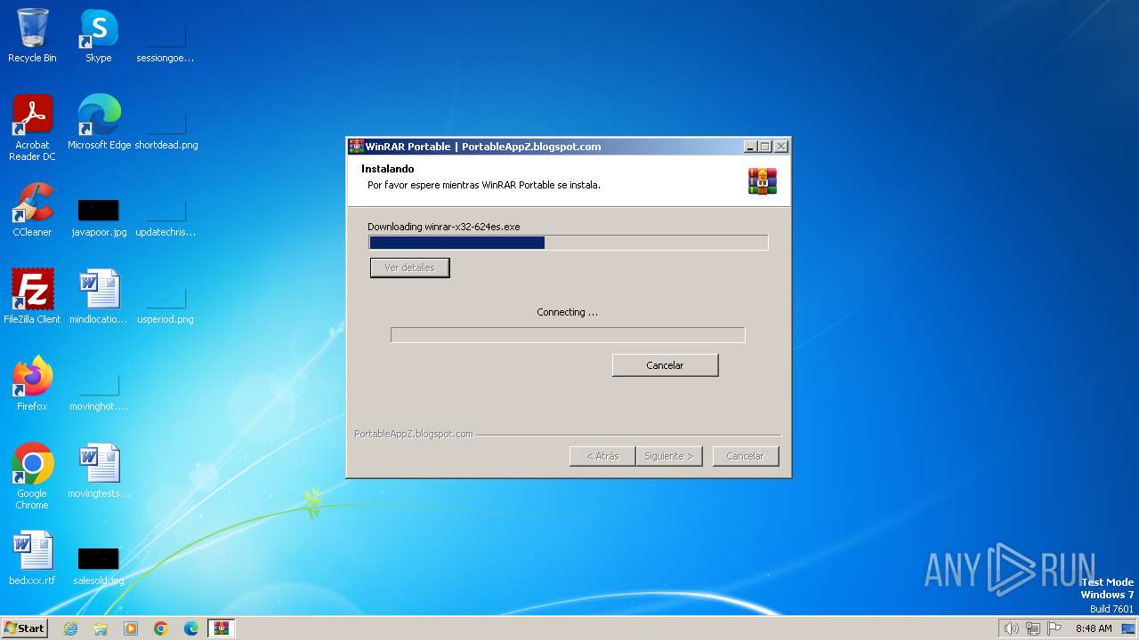1139x640 pixels.
Task: Click the Connecting ... status text
Action: tap(568, 312)
